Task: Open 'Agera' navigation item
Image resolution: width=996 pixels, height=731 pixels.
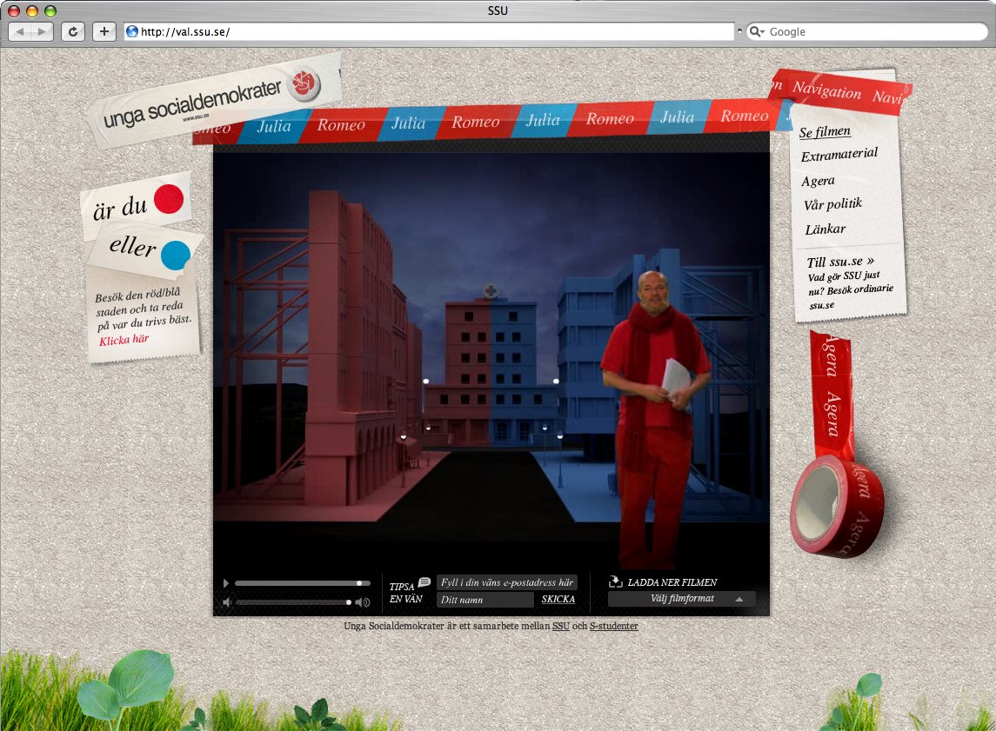Action: pos(819,181)
